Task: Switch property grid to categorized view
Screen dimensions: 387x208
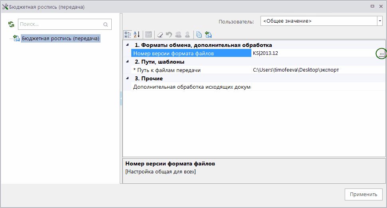Action: 128,35
